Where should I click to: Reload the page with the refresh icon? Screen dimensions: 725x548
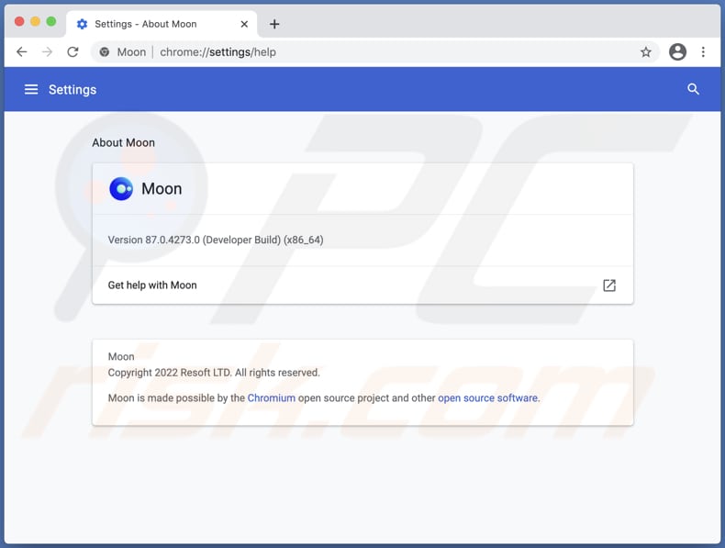(x=72, y=51)
